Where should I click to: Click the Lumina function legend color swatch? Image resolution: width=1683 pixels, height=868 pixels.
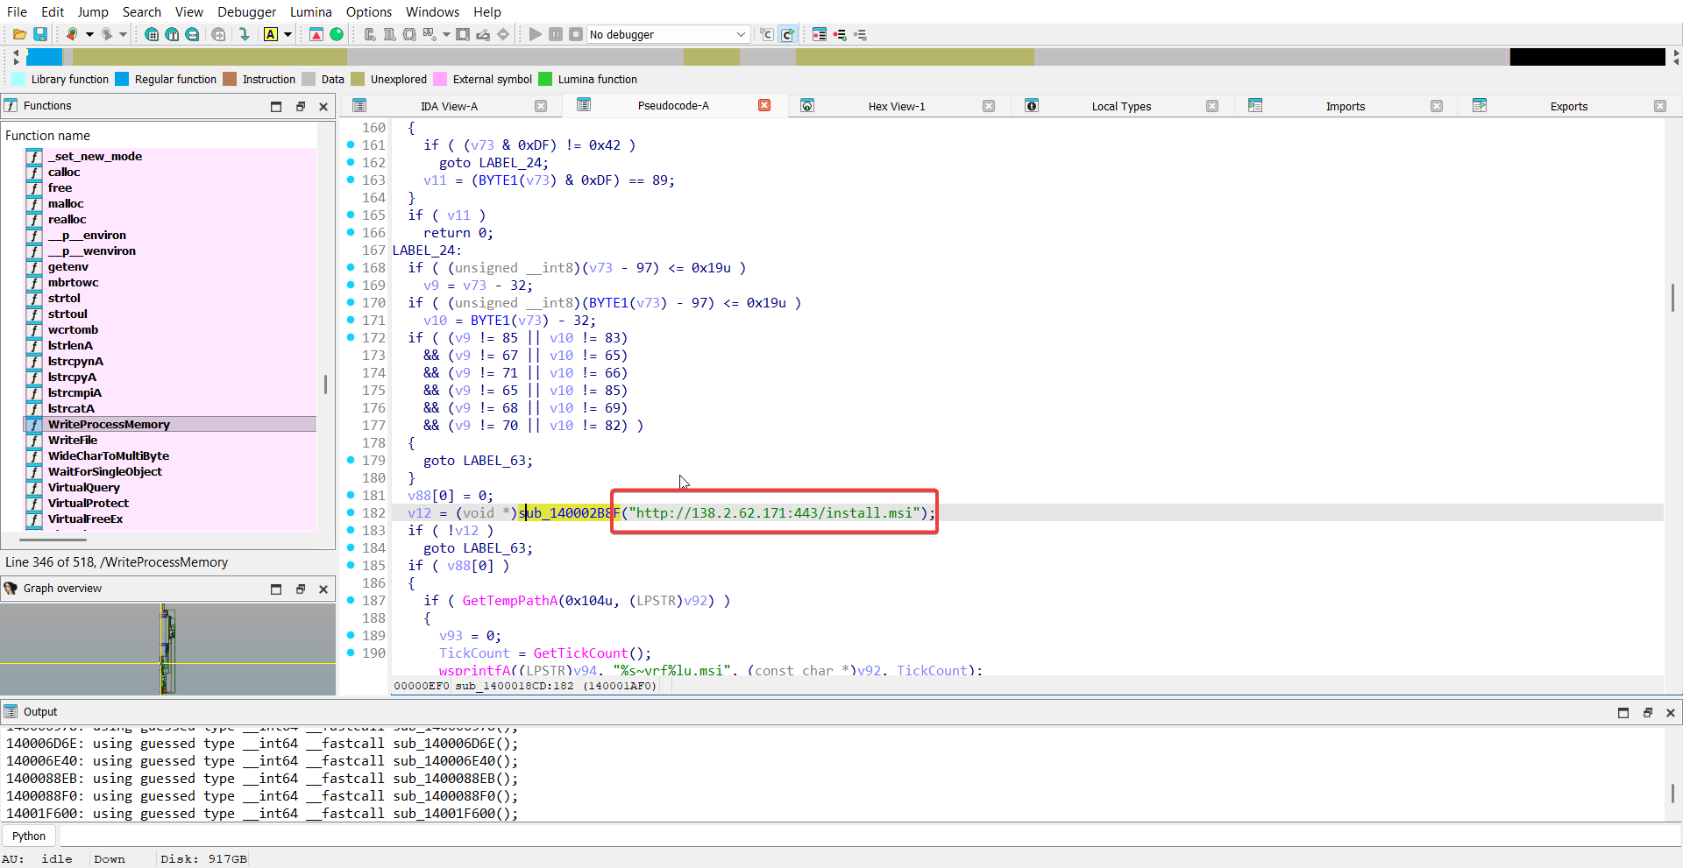(545, 79)
